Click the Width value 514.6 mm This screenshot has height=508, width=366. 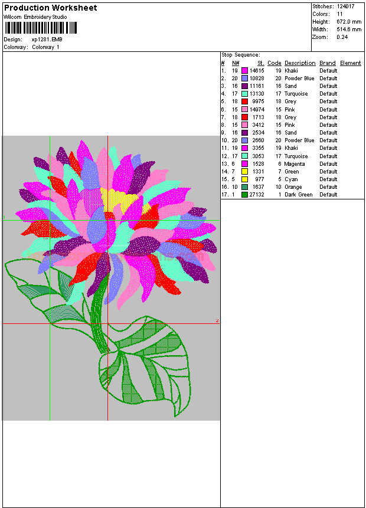(x=349, y=29)
